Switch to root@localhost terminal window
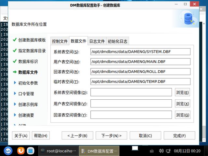 click(58, 151)
